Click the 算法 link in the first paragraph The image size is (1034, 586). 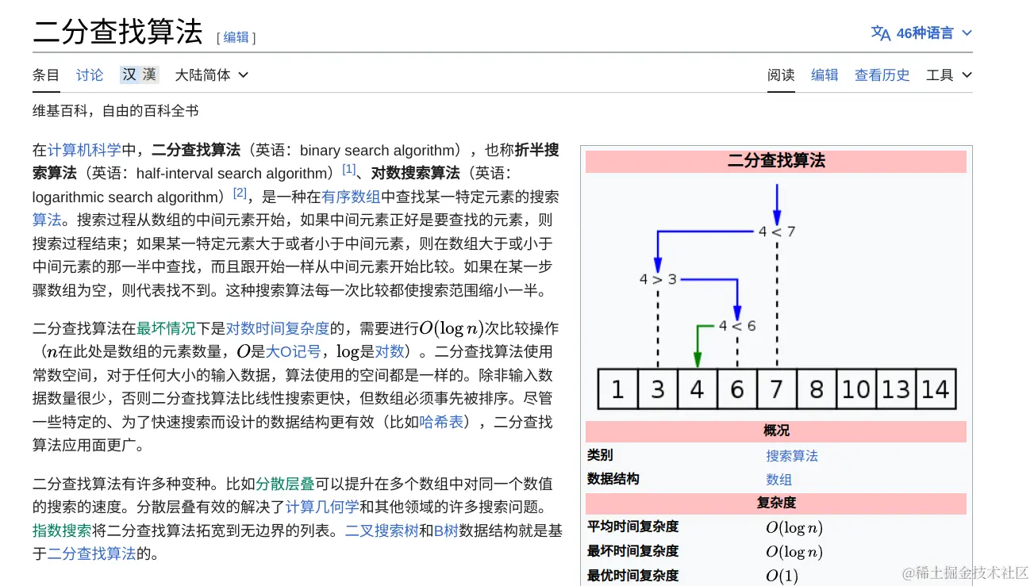[47, 220]
